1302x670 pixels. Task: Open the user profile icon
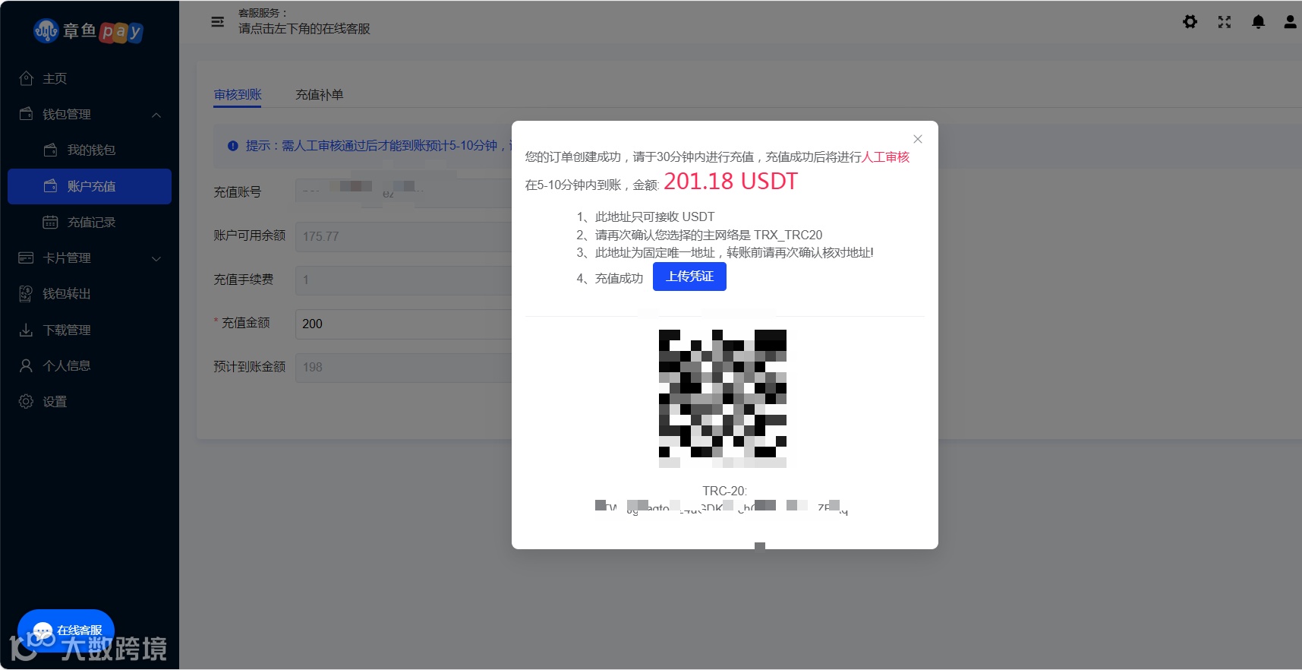coord(1290,22)
